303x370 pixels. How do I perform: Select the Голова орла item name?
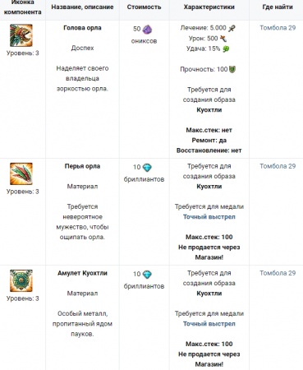click(82, 28)
